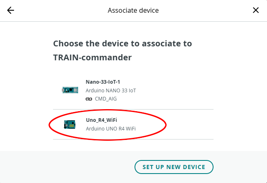Click the Arduino UNO R4 WiFi subtitle
The image size is (267, 183).
[x=111, y=129]
